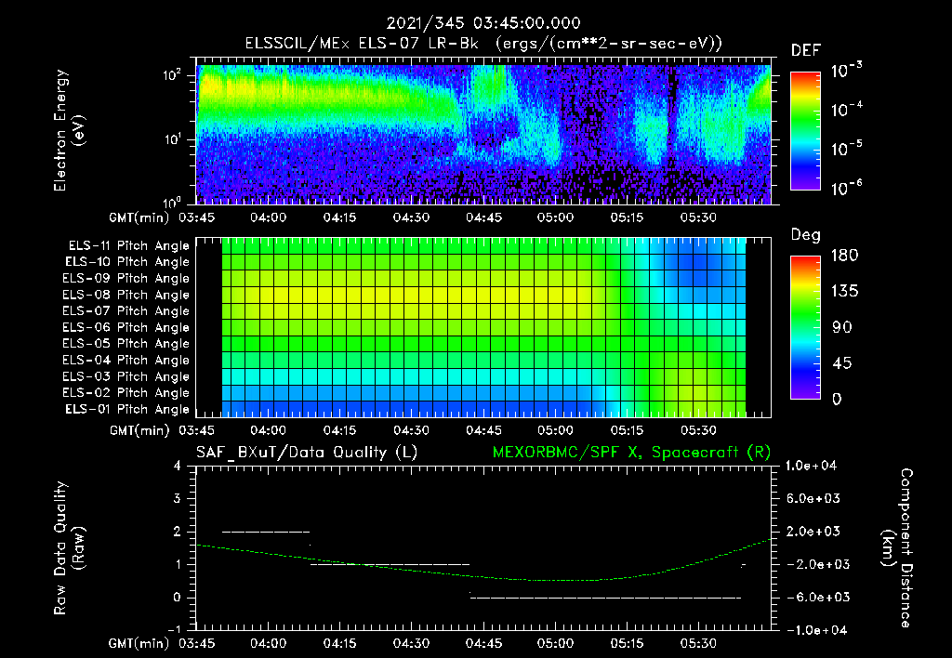Click the ELS-06 Pitch Angle label
This screenshot has height=658, width=952.
[126, 327]
